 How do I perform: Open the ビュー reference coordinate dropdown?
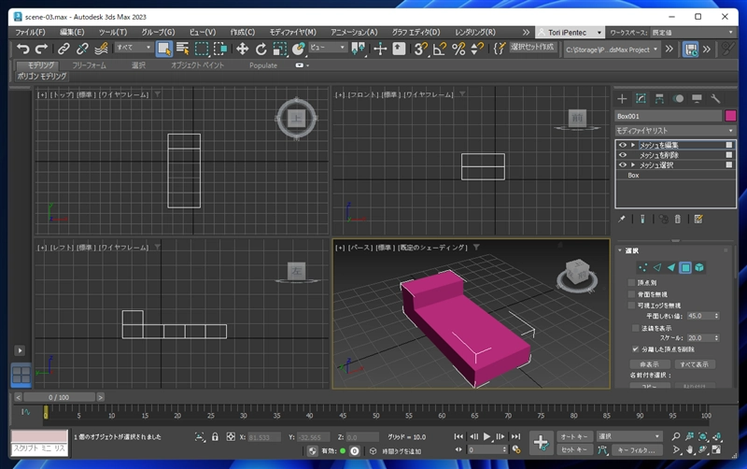(328, 48)
